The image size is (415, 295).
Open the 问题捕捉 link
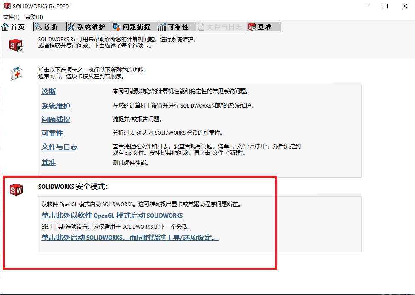56,119
